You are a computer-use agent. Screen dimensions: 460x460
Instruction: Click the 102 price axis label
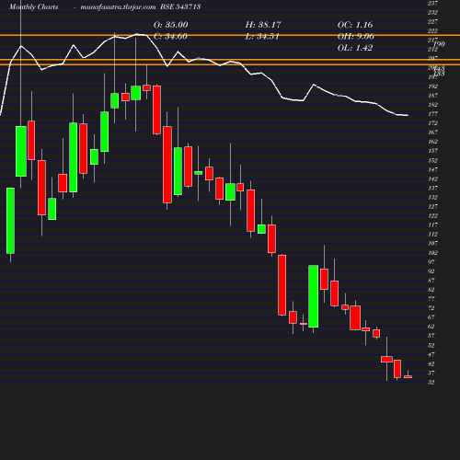coord(432,253)
